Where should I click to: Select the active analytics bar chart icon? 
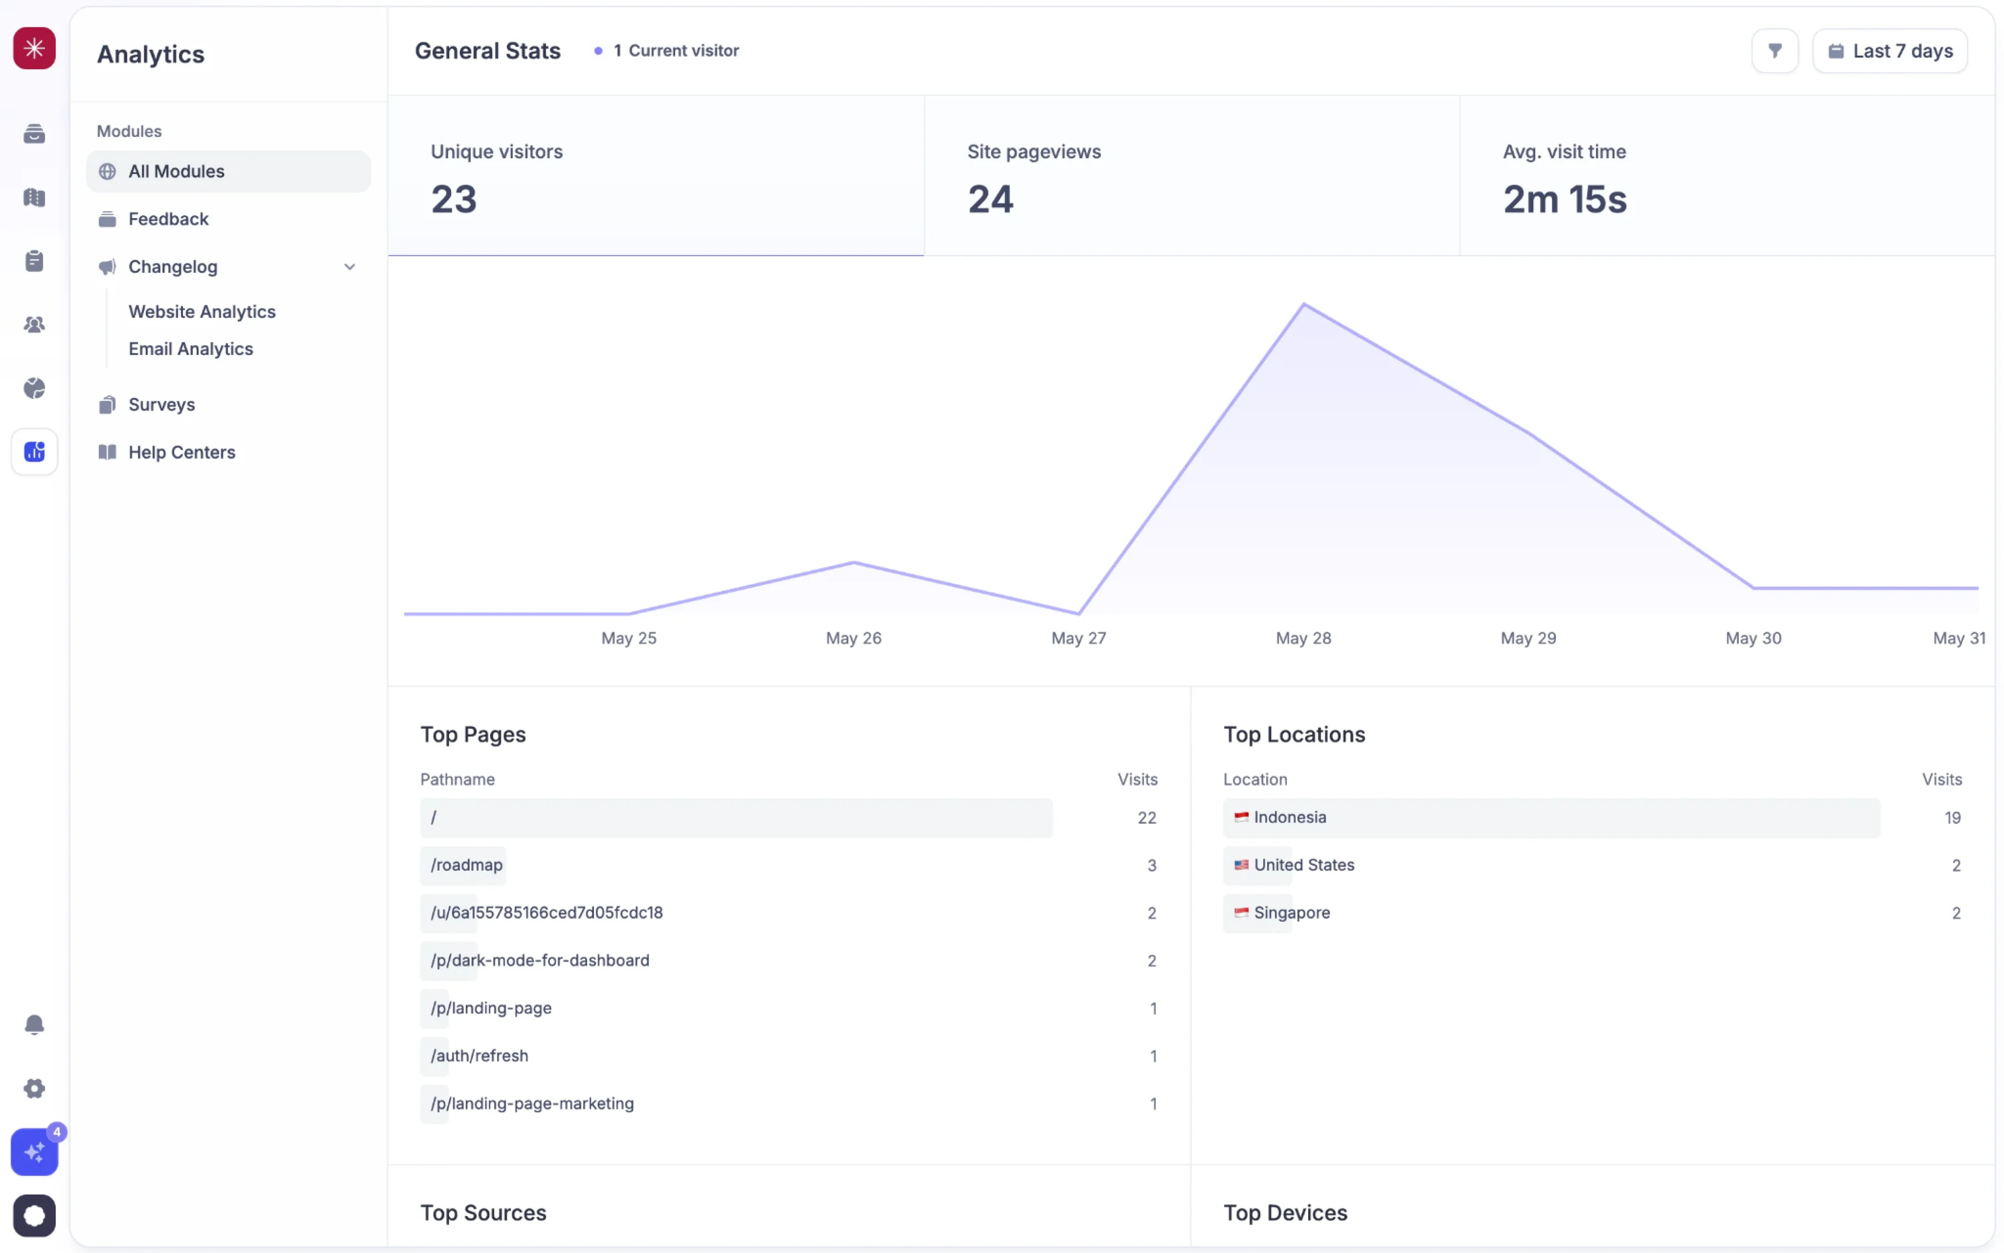click(x=34, y=452)
